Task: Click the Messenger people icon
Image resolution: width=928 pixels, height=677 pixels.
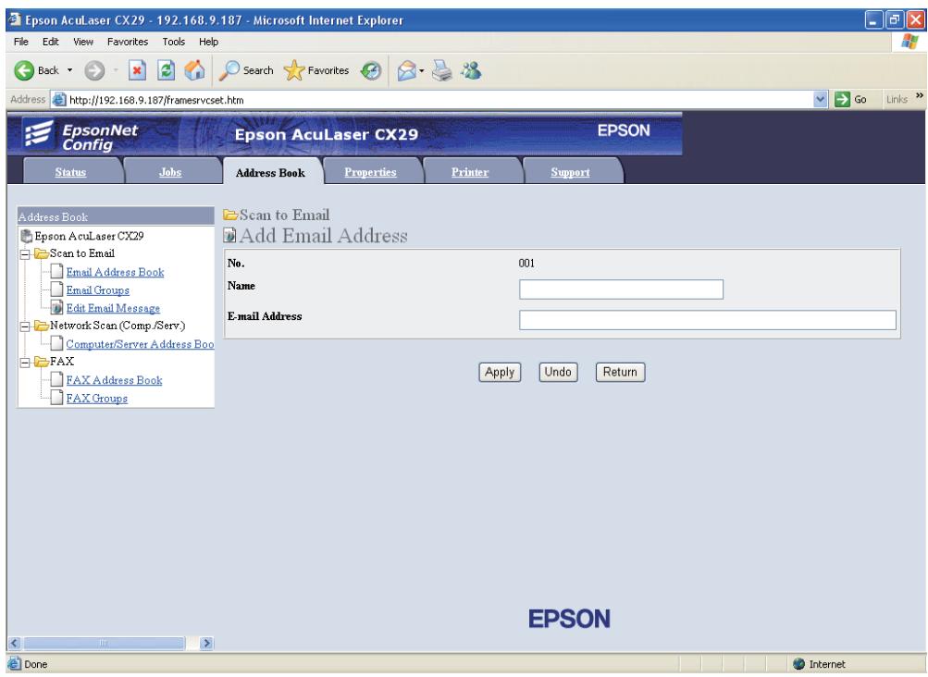Action: (472, 71)
